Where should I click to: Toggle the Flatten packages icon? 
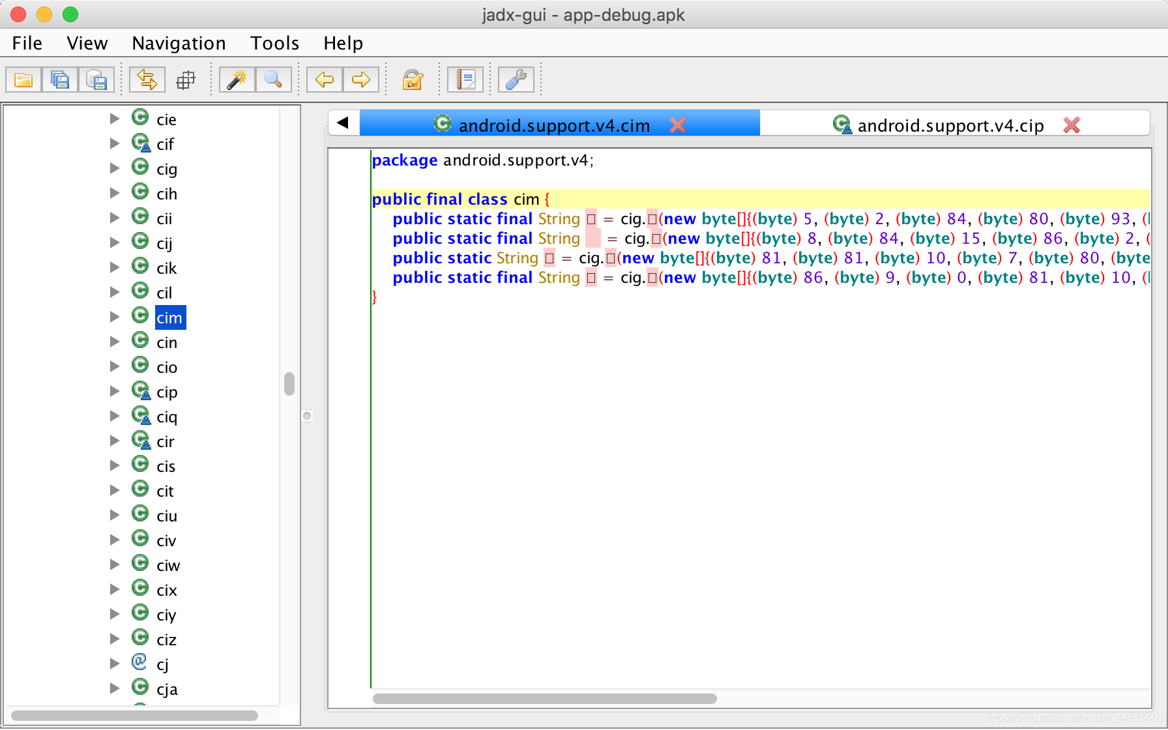pos(186,80)
